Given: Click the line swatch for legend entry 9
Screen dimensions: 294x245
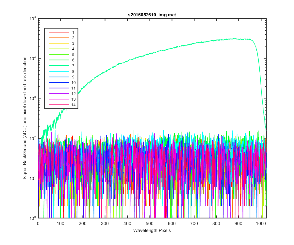Looking at the screenshot, I should 59,77.
